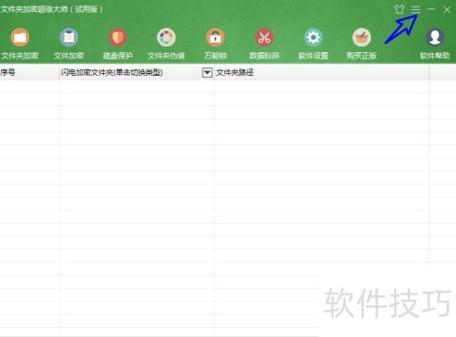Close the 文件夹加密超级大师 window
456x337 pixels.
coord(447,9)
